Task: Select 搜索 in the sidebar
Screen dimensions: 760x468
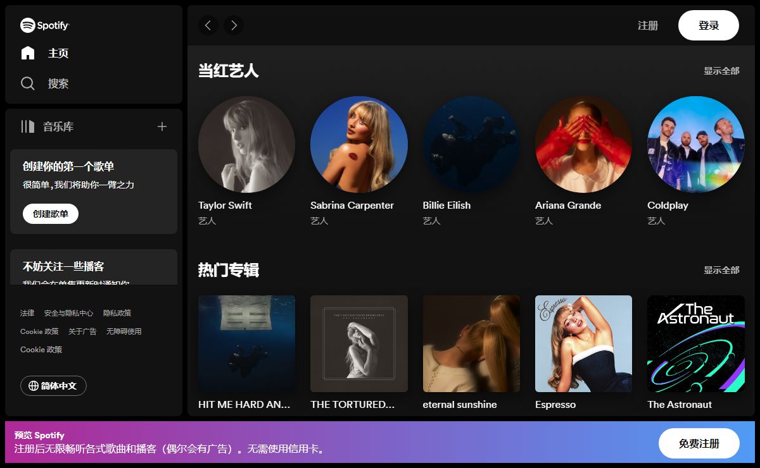Action: (x=58, y=83)
